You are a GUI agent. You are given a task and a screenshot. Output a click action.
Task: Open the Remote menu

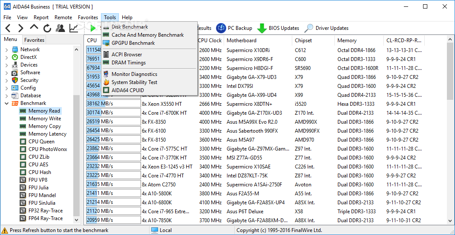click(63, 17)
